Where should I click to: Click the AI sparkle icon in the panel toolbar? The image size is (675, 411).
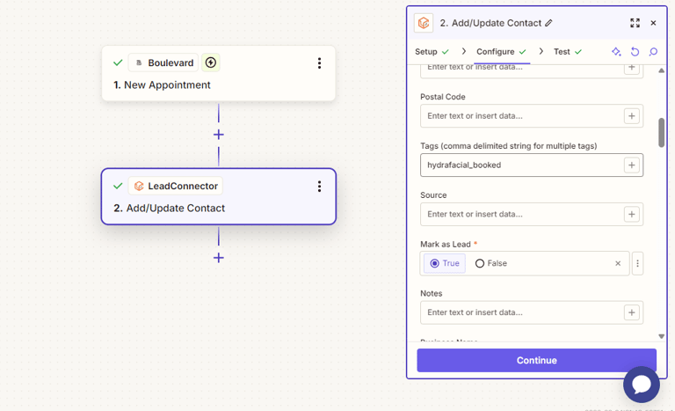point(616,52)
